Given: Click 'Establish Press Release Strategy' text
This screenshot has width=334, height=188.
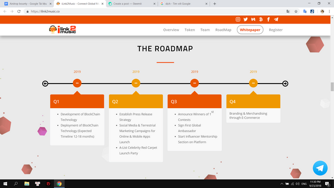Looking at the screenshot, I should pos(136,117).
